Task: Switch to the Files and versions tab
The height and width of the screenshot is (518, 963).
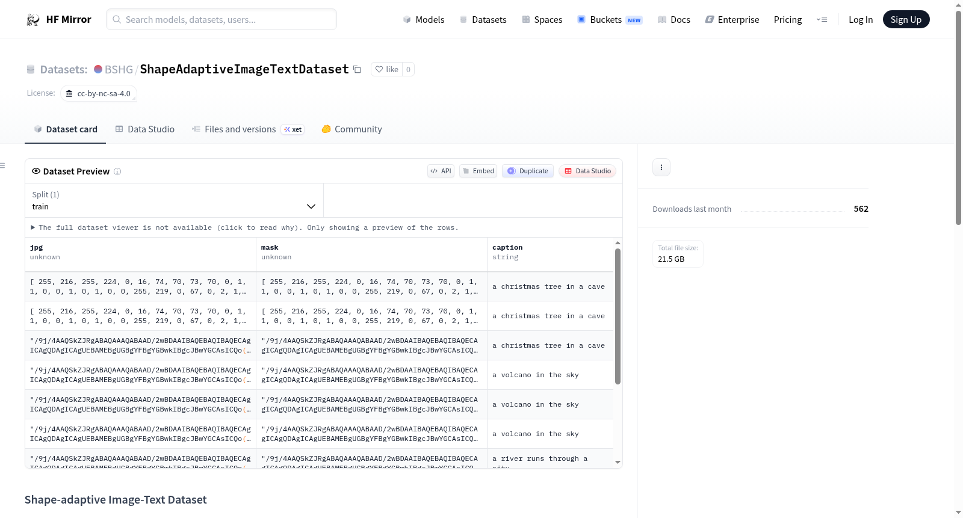Action: (x=248, y=129)
